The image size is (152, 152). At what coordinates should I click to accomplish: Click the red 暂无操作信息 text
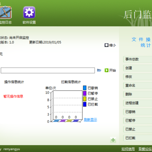[13, 96]
